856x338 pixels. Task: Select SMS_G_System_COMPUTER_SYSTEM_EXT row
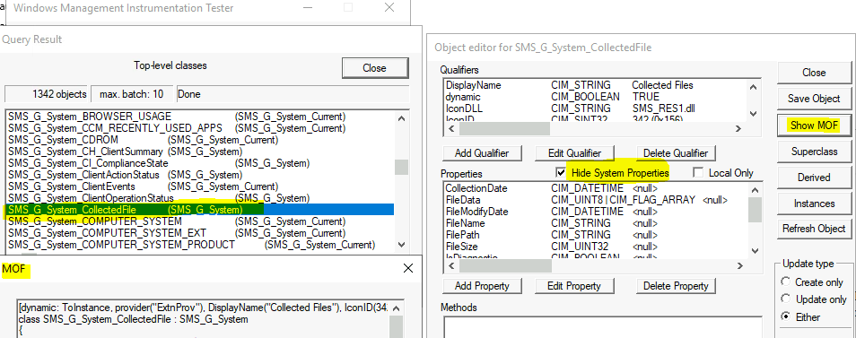point(200,233)
